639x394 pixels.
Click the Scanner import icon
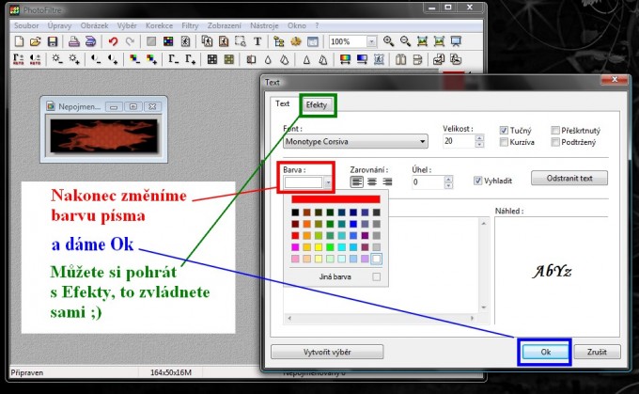click(x=90, y=41)
